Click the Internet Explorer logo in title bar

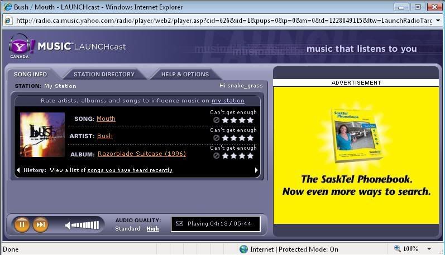tap(8, 7)
